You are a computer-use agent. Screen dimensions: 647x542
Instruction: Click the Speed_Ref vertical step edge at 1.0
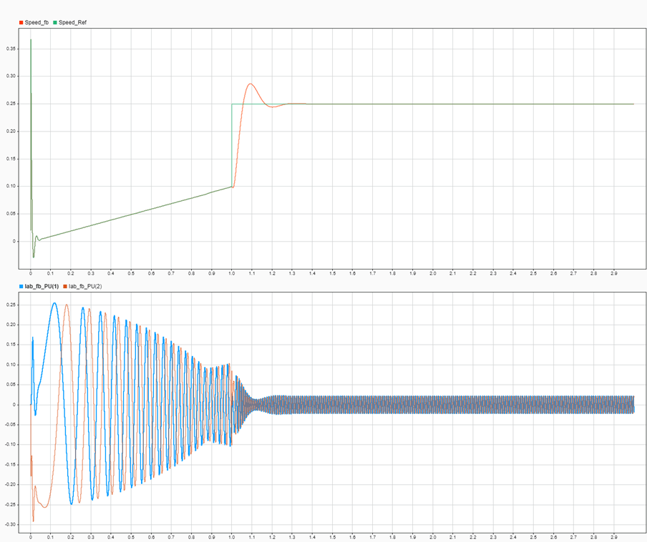coord(232,143)
